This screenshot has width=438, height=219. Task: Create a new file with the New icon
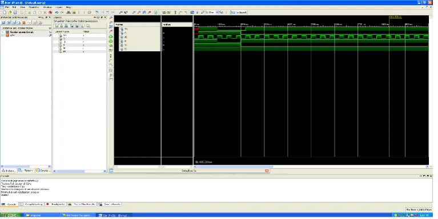(5, 13)
